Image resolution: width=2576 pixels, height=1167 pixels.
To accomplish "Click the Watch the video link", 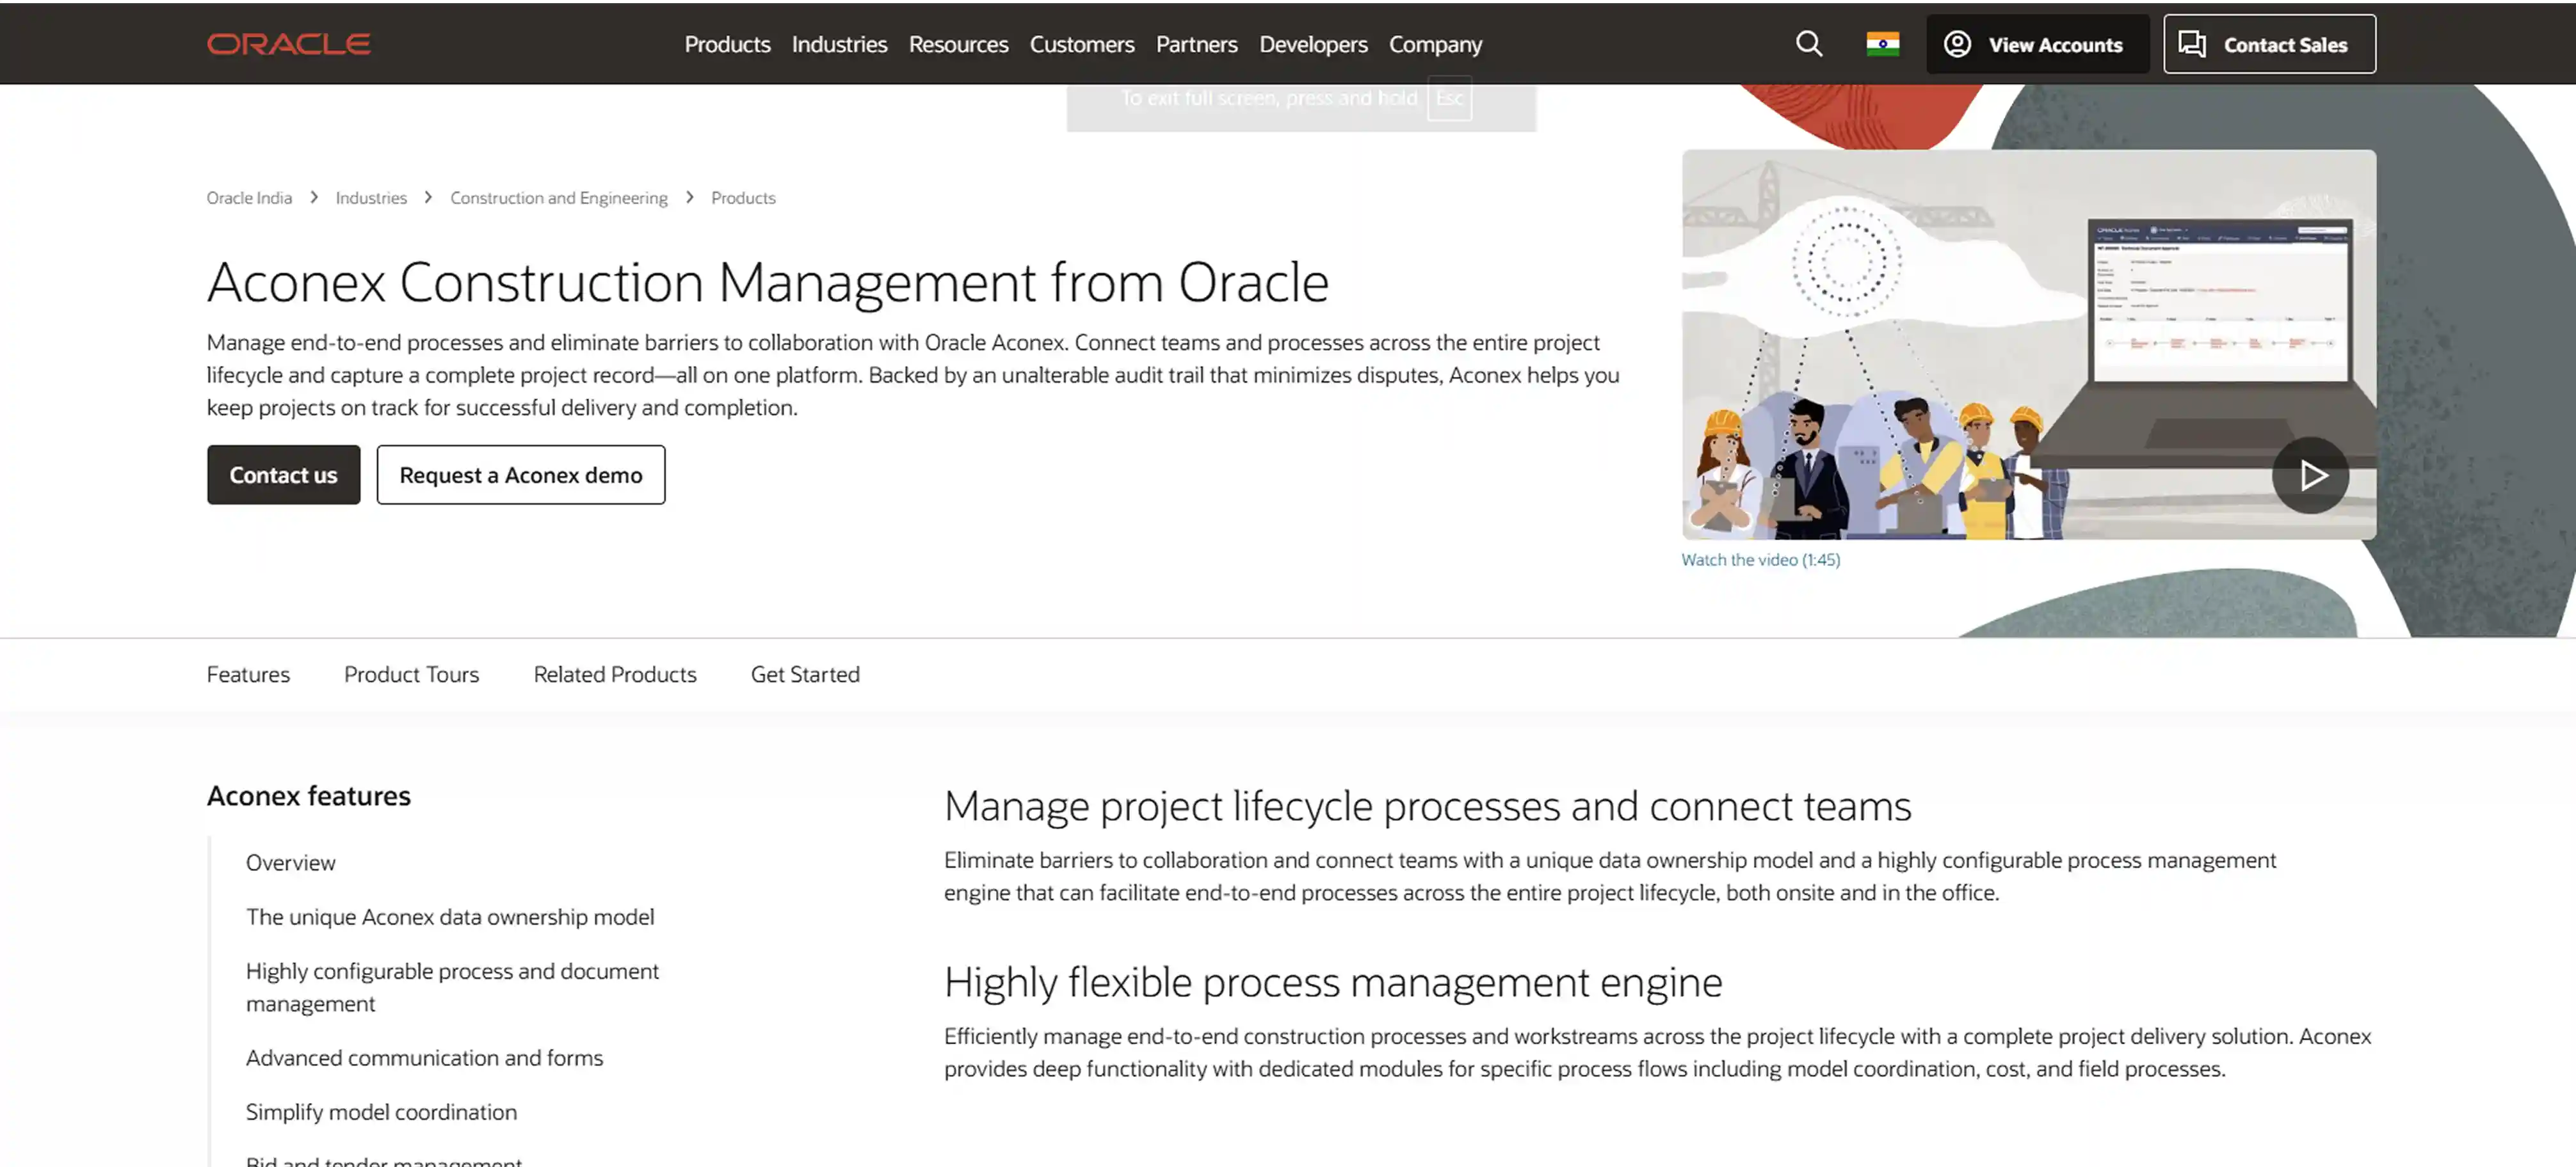I will pyautogui.click(x=1759, y=560).
